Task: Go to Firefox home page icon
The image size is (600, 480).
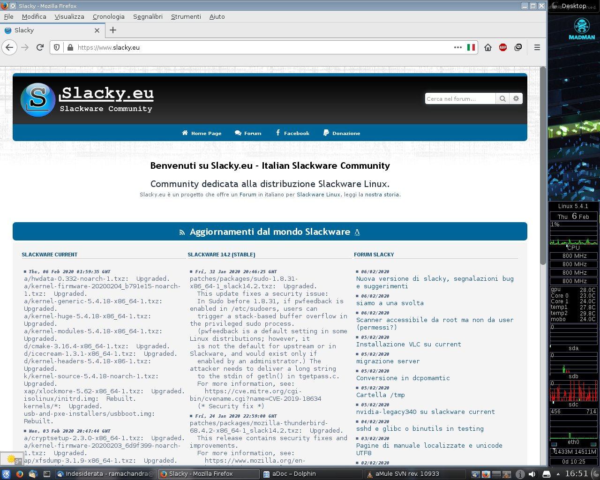Action: tap(488, 47)
